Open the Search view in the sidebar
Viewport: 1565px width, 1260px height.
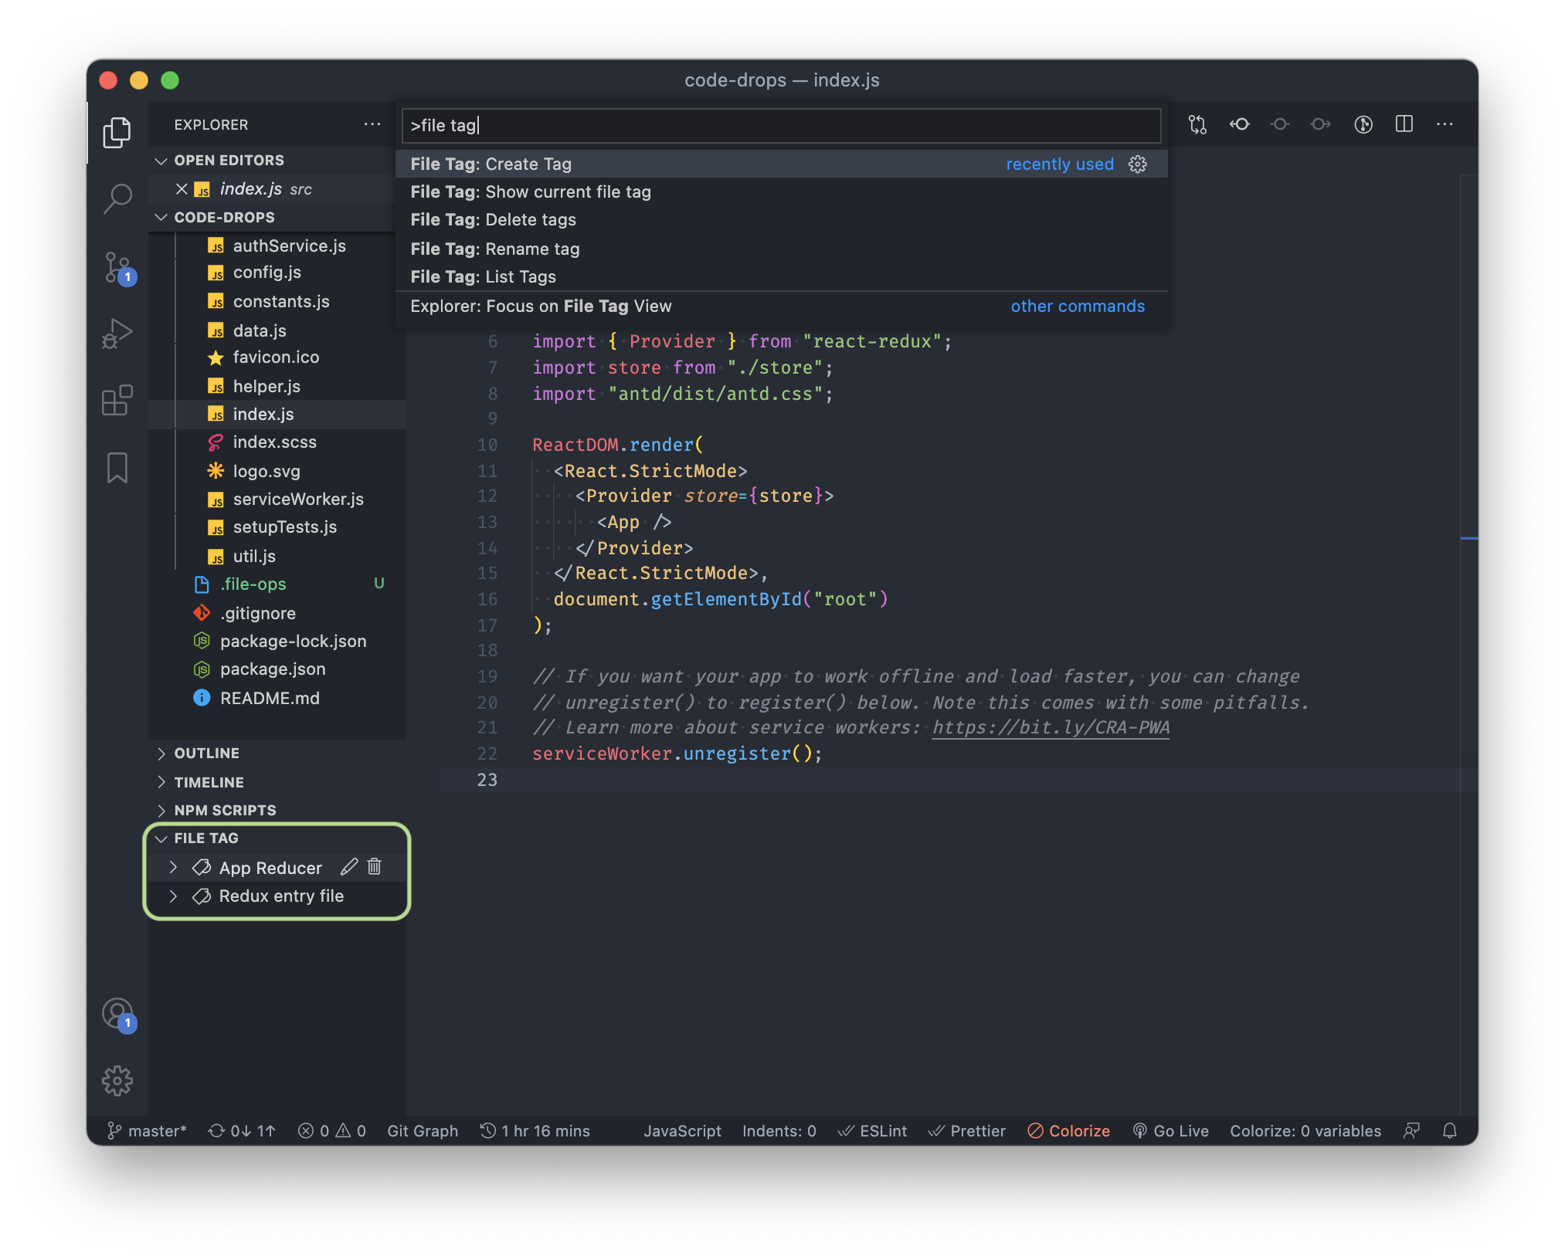[x=117, y=198]
